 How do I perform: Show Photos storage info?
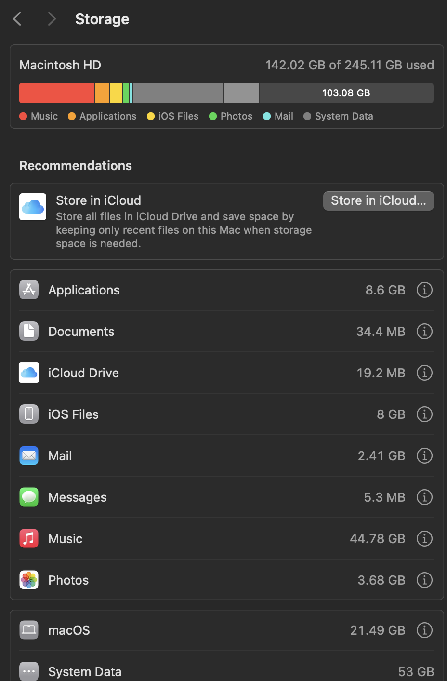424,580
